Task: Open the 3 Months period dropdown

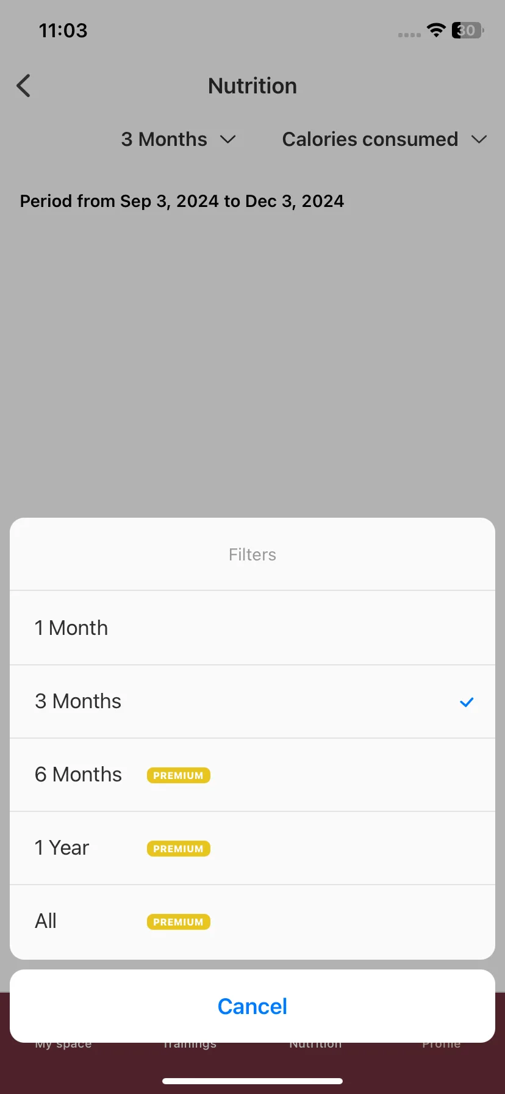Action: point(179,139)
